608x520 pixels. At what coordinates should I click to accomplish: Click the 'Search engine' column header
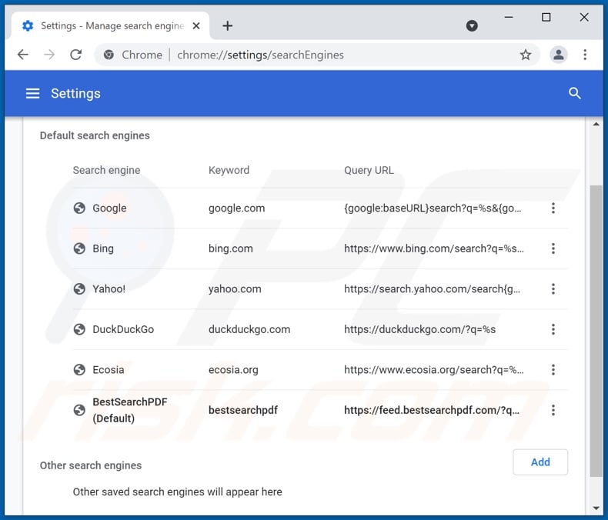point(106,170)
